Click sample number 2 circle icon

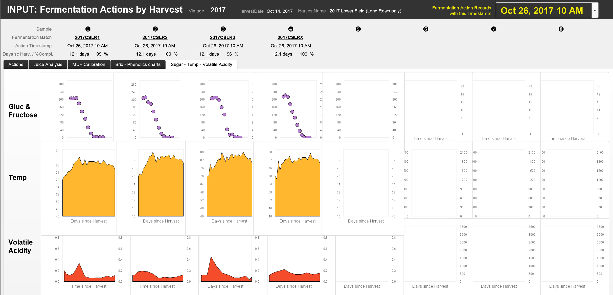pos(155,29)
